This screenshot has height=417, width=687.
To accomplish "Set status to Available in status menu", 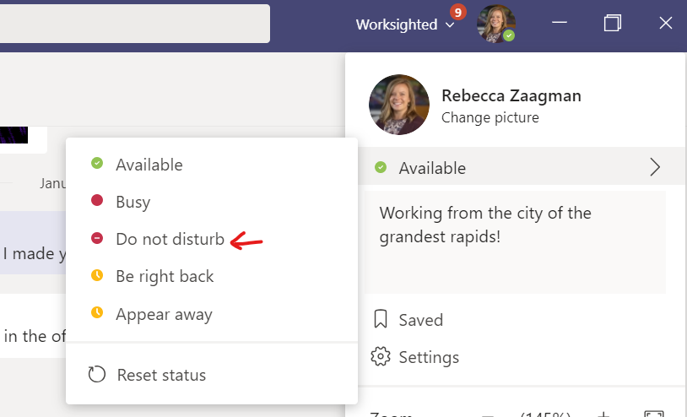I will point(212,165).
